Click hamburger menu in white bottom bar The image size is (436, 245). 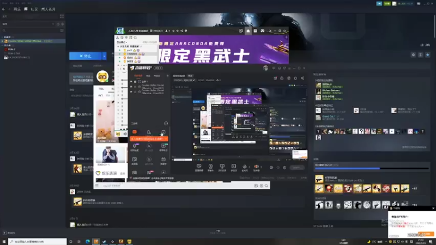[x=97, y=186]
